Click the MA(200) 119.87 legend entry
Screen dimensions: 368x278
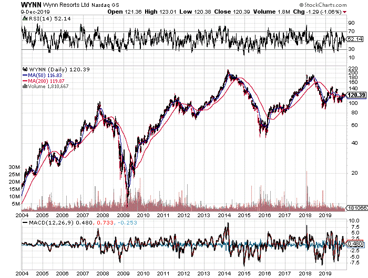coord(44,81)
